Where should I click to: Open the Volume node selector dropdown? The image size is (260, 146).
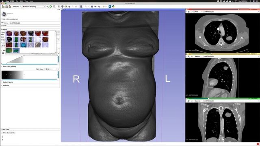pos(35,23)
